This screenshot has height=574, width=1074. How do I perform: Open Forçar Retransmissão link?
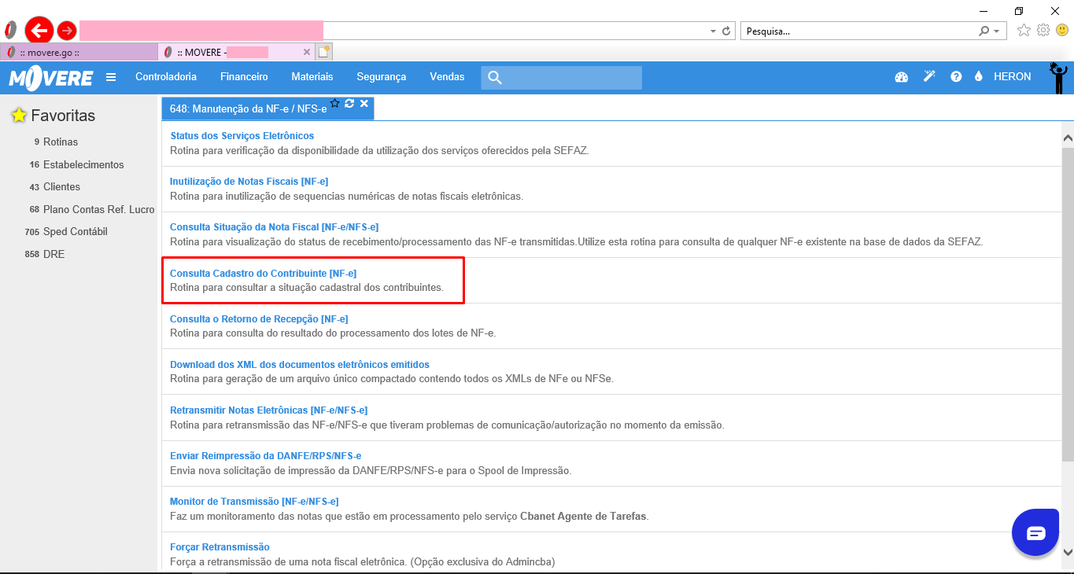220,546
